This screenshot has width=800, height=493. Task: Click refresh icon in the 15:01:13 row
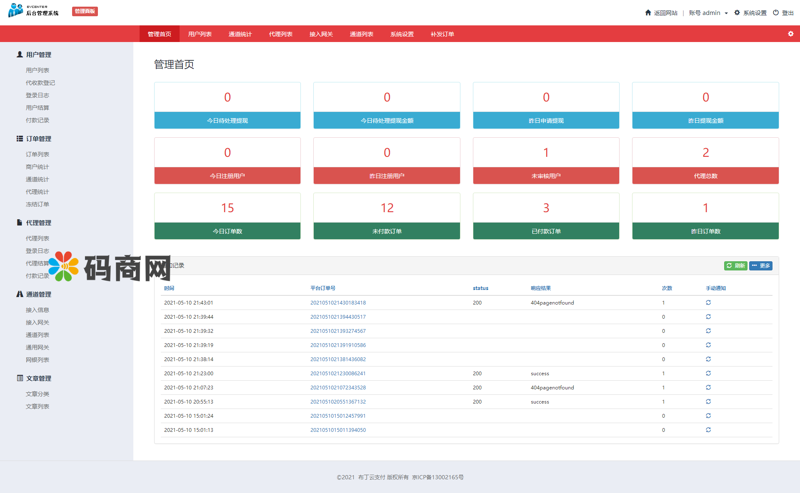[708, 430]
